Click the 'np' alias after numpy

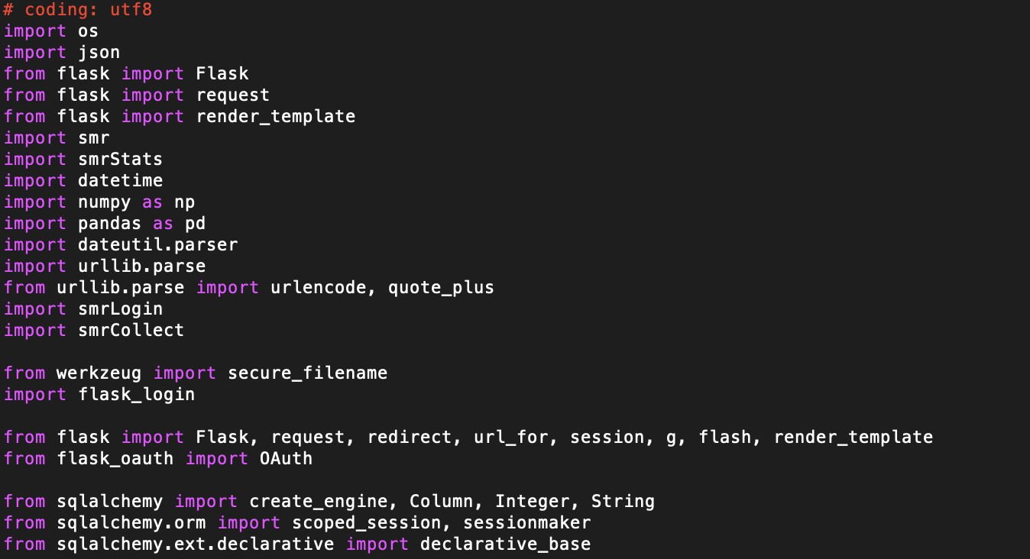pyautogui.click(x=185, y=202)
